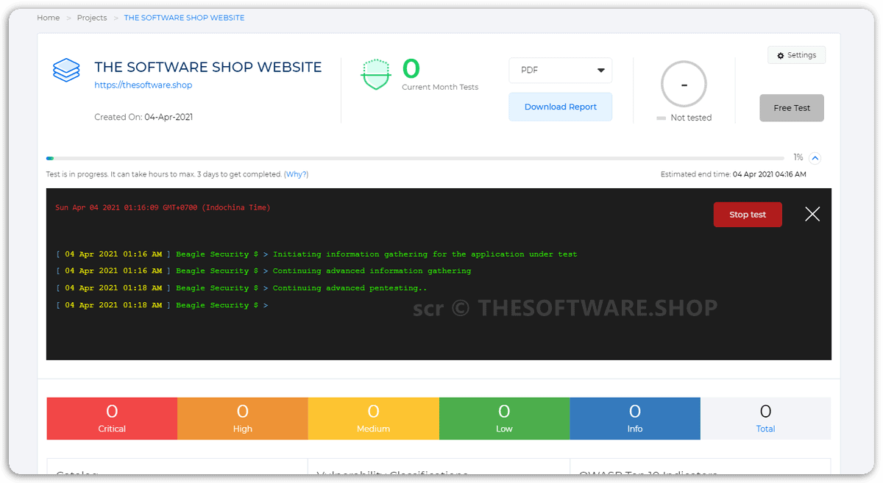This screenshot has height=483, width=883.
Task: Select the red Critical severity tile
Action: pyautogui.click(x=112, y=418)
